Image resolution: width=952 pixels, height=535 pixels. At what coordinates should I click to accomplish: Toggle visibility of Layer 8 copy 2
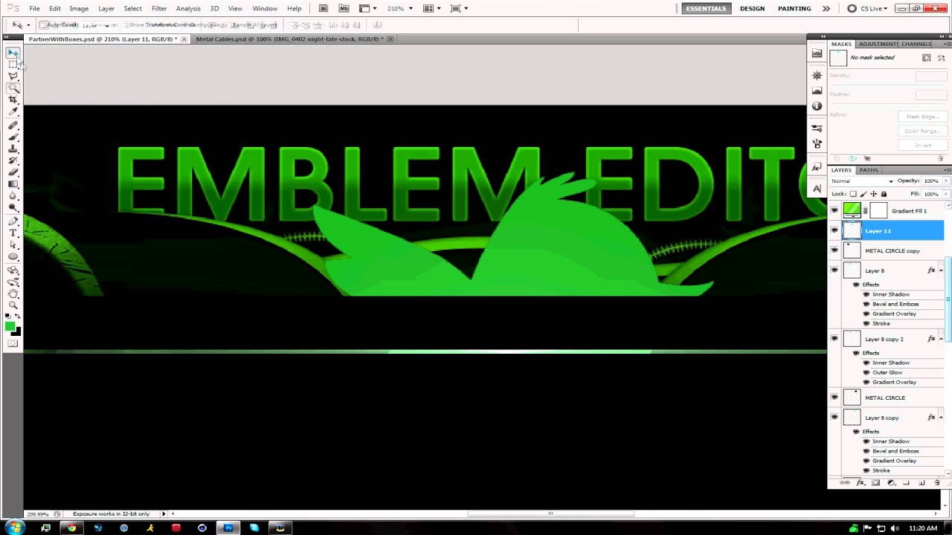tap(834, 340)
